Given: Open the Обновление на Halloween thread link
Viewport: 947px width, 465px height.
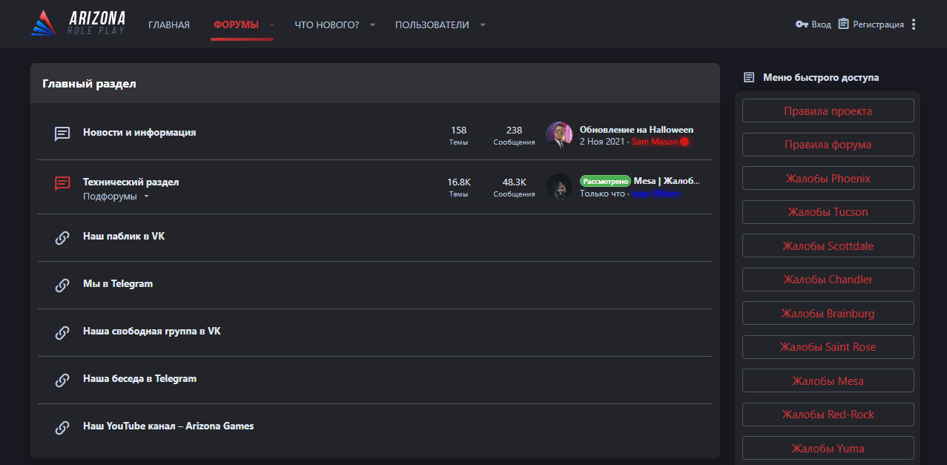Looking at the screenshot, I should click(636, 130).
